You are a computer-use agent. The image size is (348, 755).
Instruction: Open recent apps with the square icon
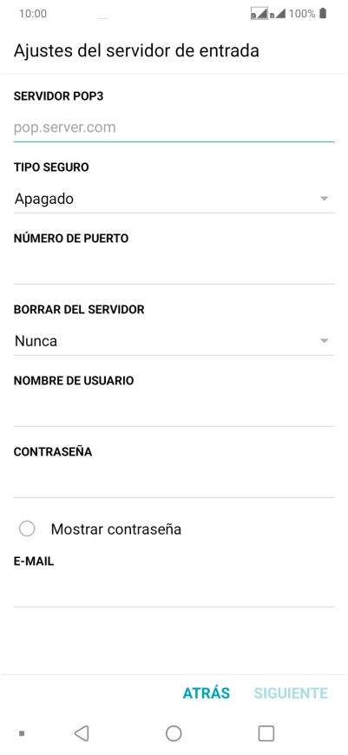click(266, 733)
